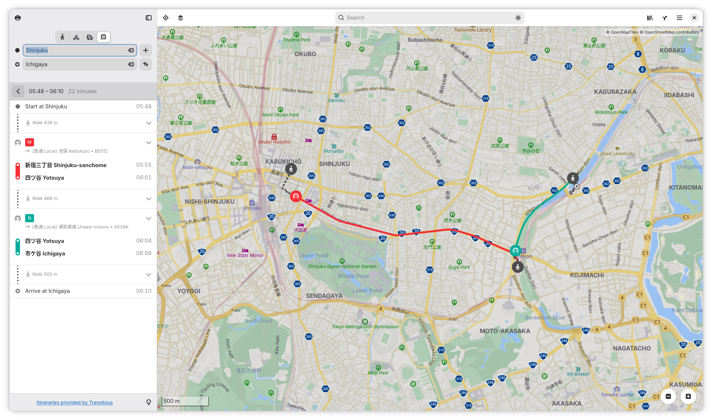Expand the M line Ikebukuro leg
Screen dimensions: 712x420
(148, 143)
